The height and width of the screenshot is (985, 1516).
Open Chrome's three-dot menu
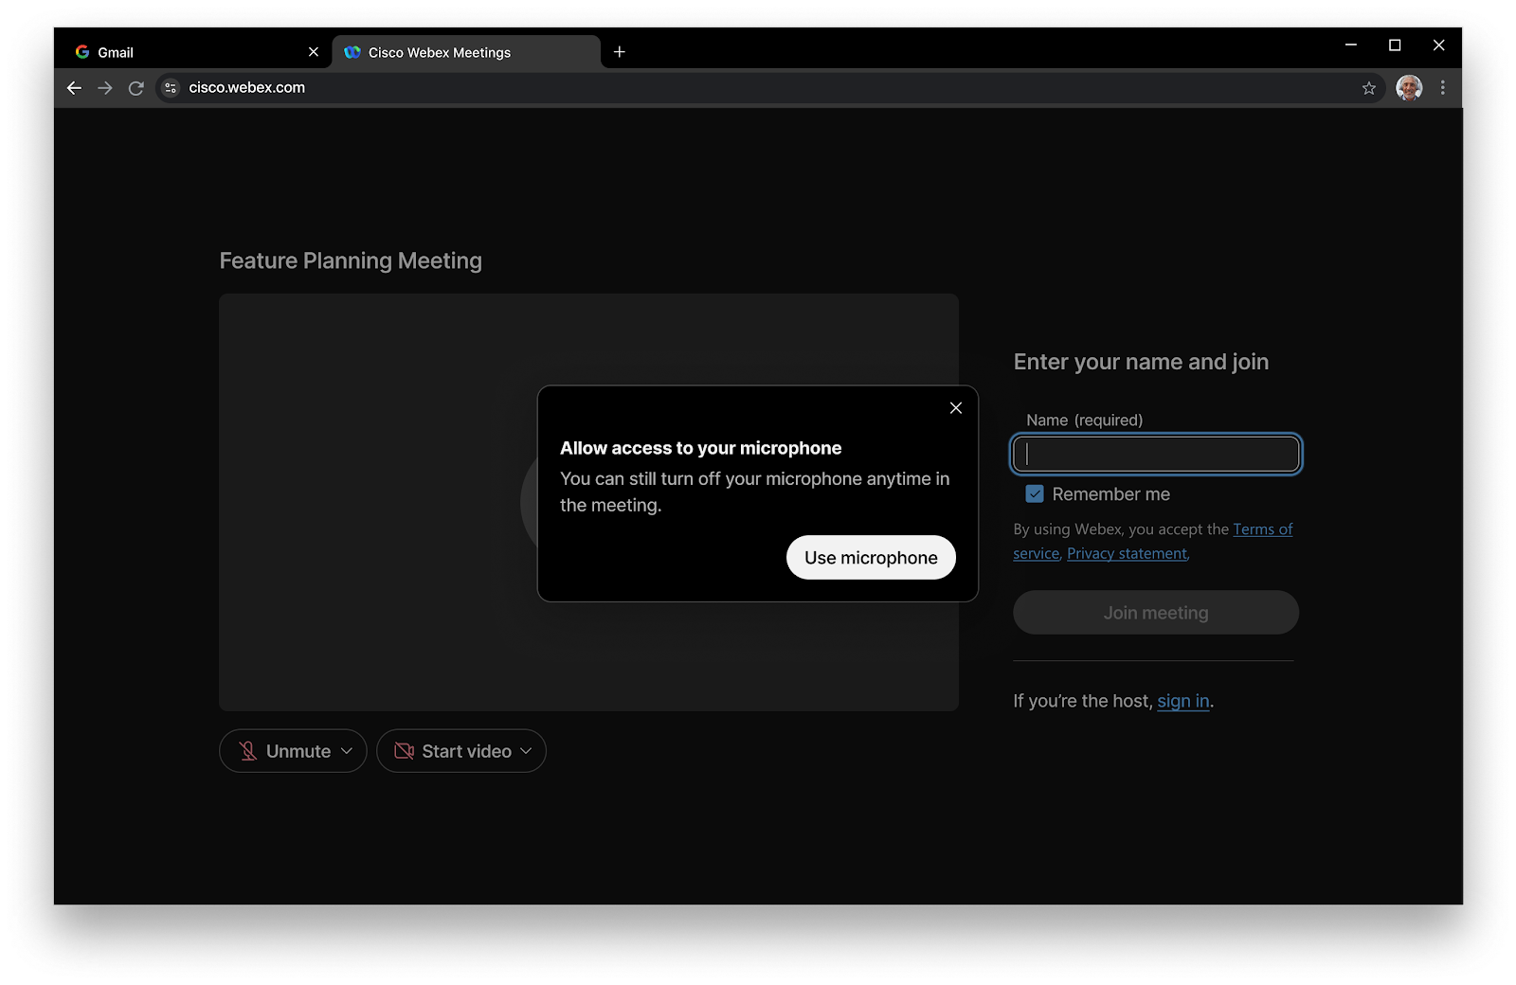[x=1443, y=87]
